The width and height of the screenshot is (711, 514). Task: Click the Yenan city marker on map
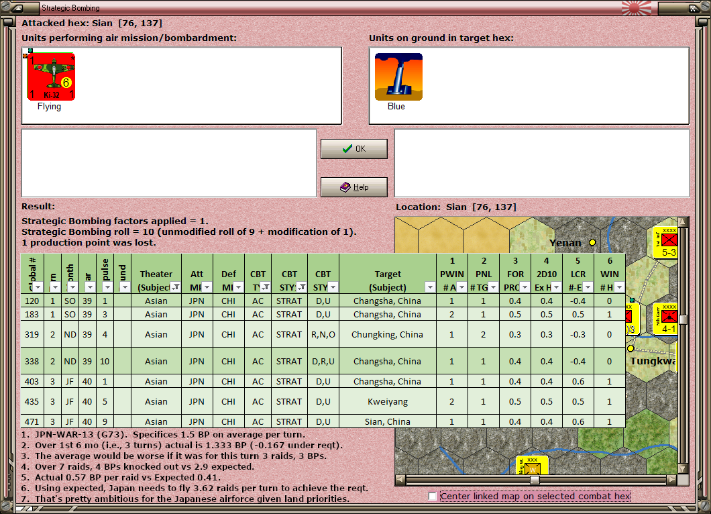coord(592,243)
